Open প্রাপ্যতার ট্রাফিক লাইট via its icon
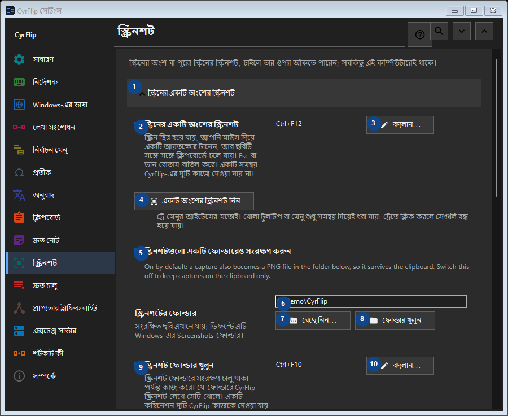Screen dimensions: 508x416 (x=19, y=308)
